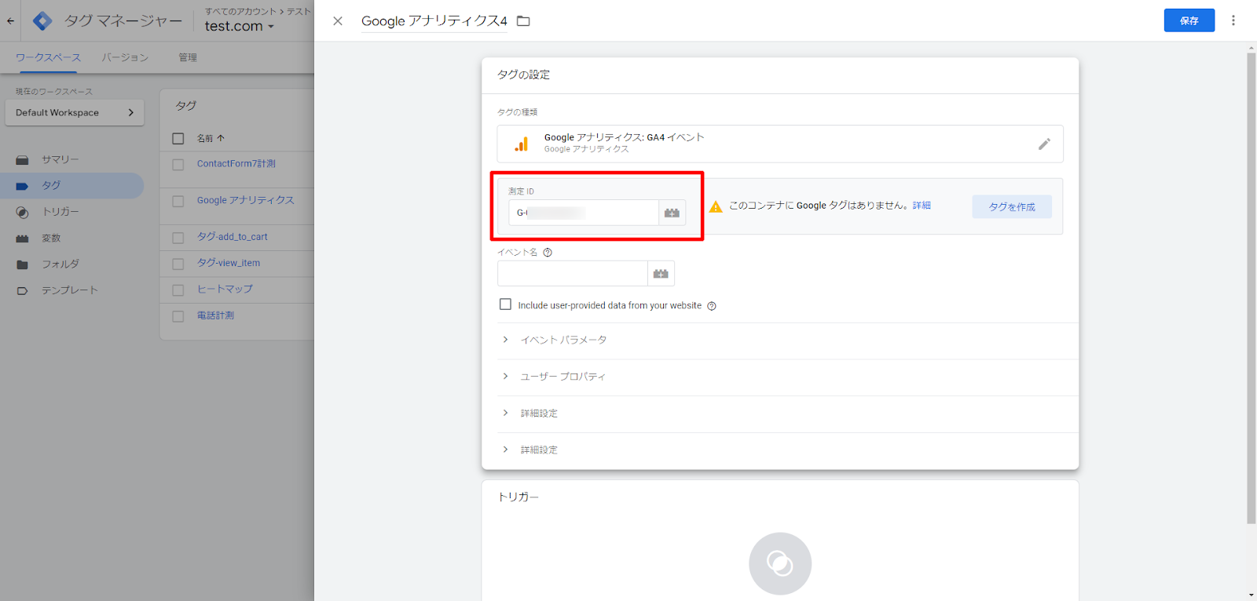Open タグ-view_item tag link

tap(229, 263)
